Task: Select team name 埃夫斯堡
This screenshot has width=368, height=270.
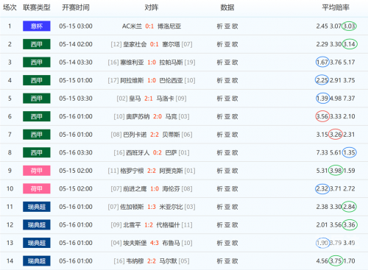Action: pos(135,243)
